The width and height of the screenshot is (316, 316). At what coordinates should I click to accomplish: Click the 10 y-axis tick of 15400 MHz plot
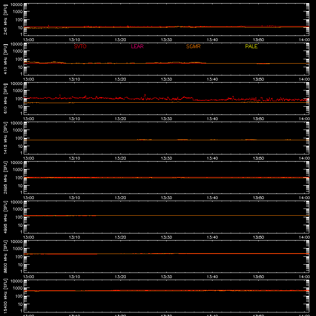click(20, 304)
